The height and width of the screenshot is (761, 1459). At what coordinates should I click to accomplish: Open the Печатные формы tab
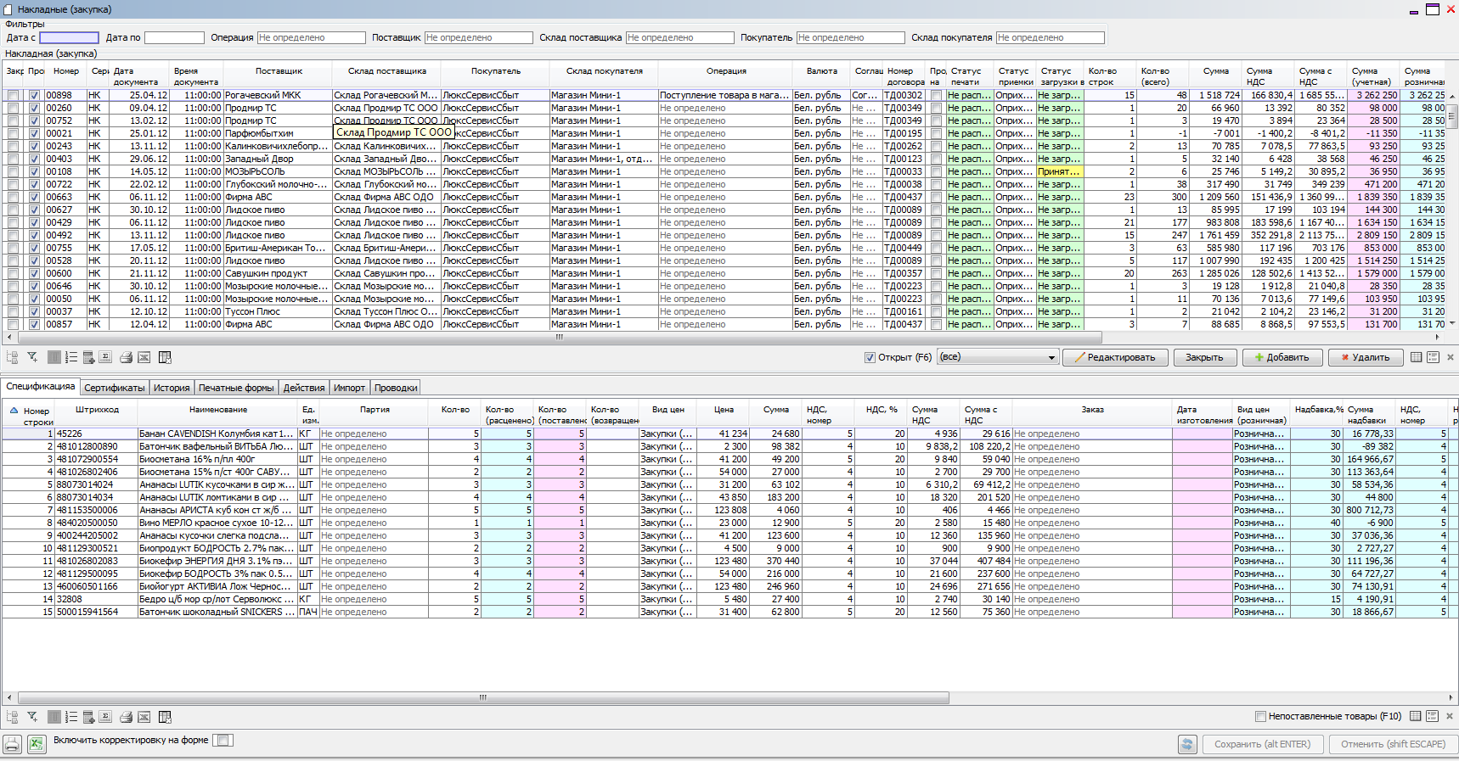(x=236, y=388)
